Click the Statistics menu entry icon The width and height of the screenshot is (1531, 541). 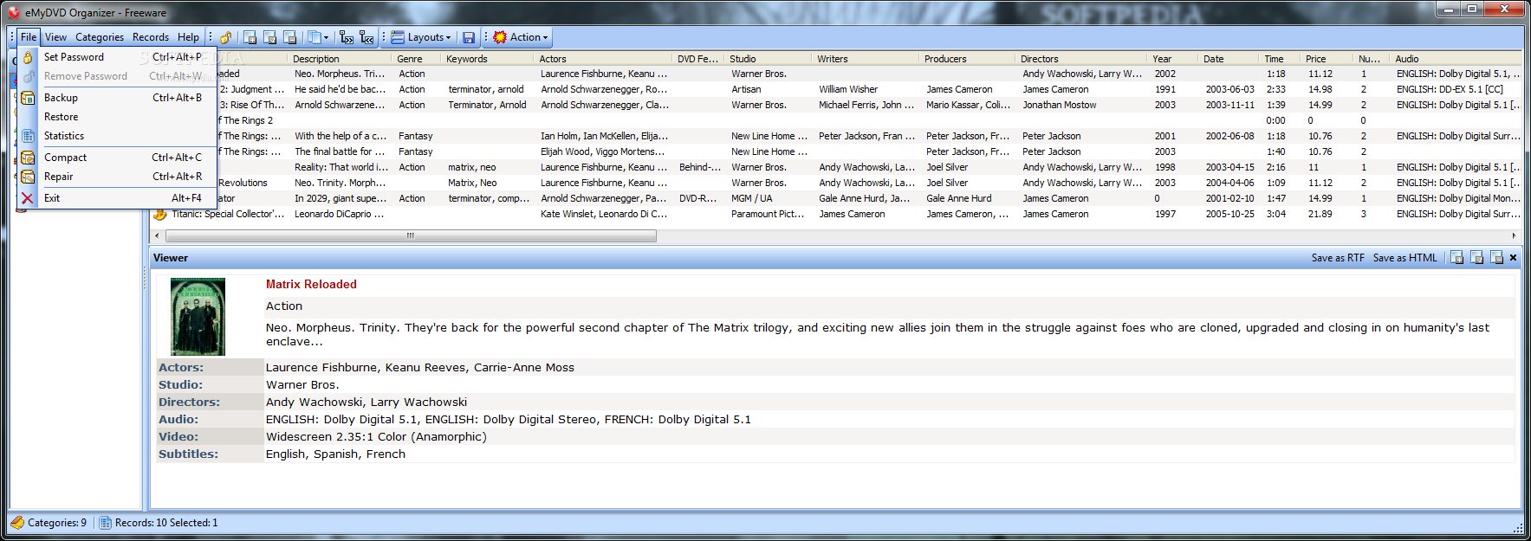[x=28, y=136]
